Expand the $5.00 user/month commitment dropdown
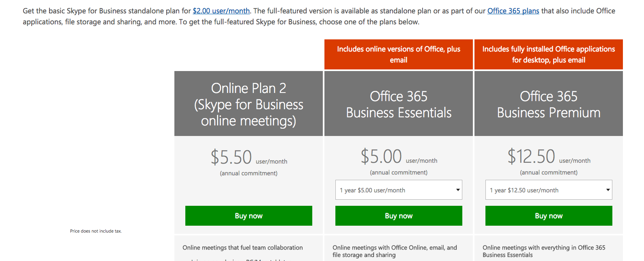 pos(399,190)
